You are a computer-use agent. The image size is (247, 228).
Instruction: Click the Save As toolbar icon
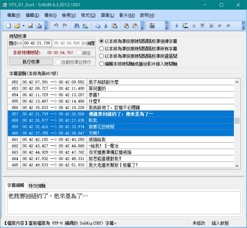[x=38, y=26]
